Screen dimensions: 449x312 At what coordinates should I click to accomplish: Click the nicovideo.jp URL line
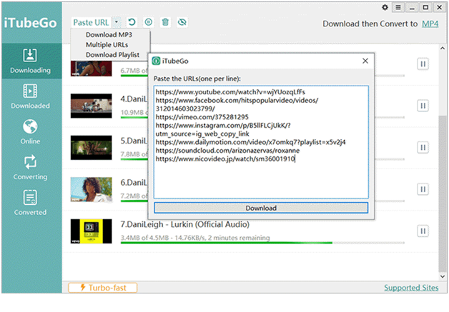coord(225,158)
